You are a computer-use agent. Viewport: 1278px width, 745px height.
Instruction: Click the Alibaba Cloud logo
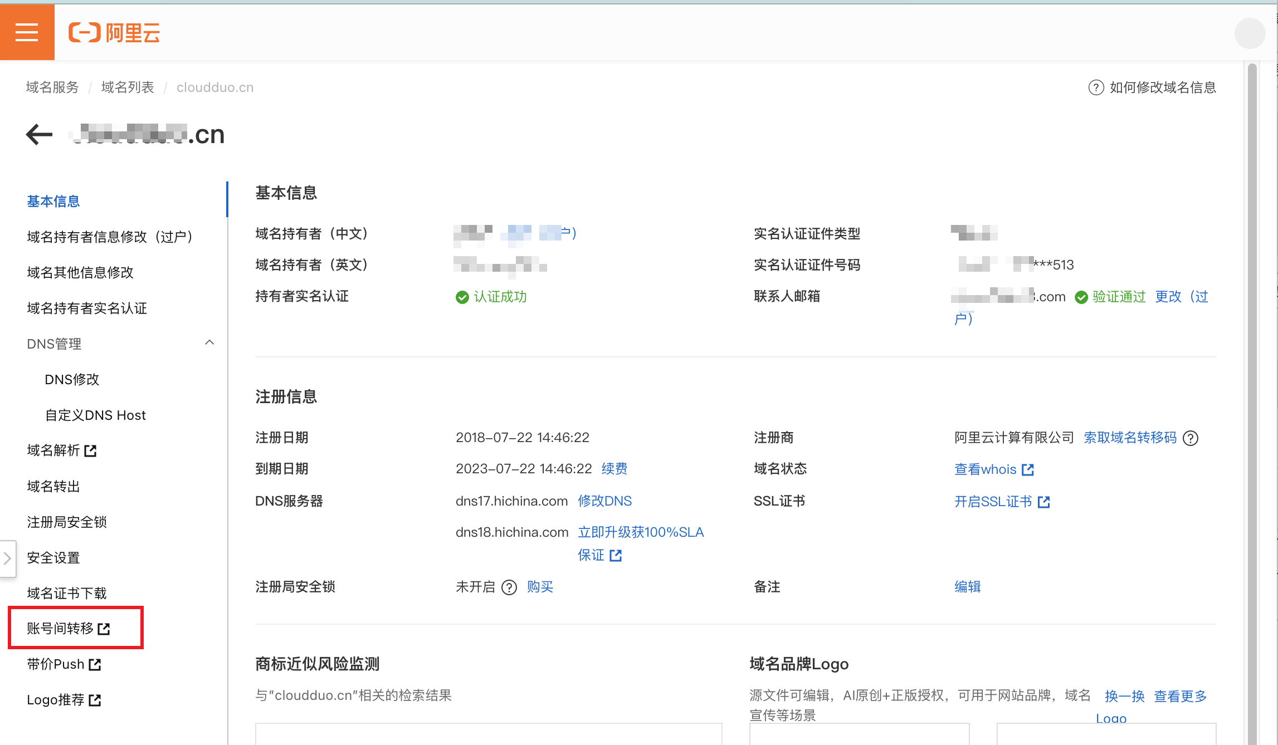point(114,33)
